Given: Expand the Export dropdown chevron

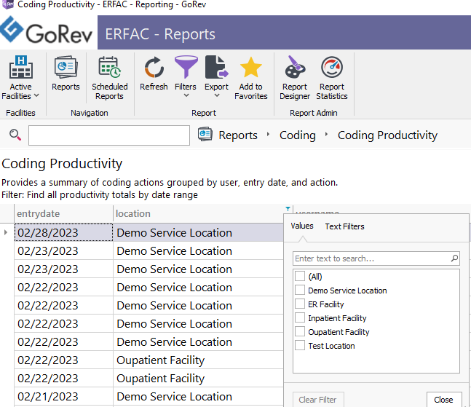Looking at the screenshot, I should 217,95.
